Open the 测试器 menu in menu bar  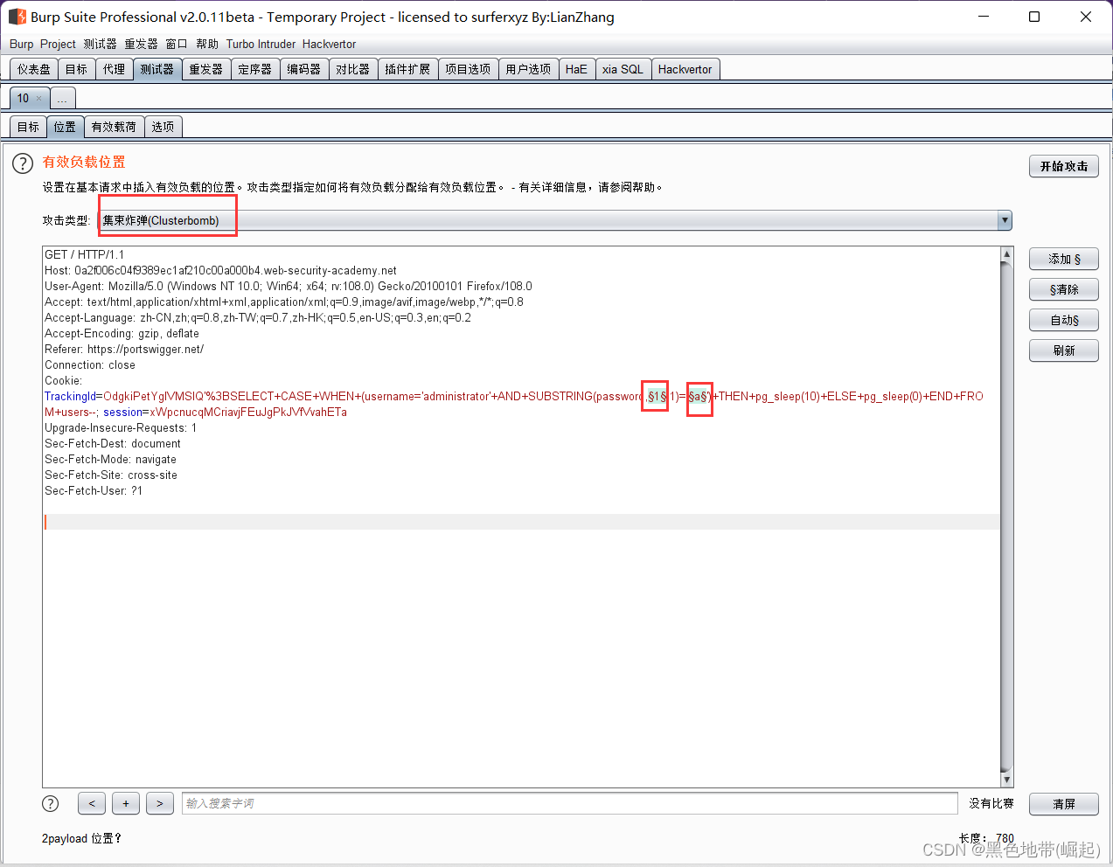click(x=100, y=44)
